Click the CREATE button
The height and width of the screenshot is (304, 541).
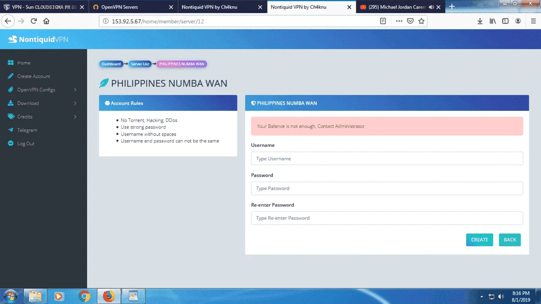[x=480, y=240]
